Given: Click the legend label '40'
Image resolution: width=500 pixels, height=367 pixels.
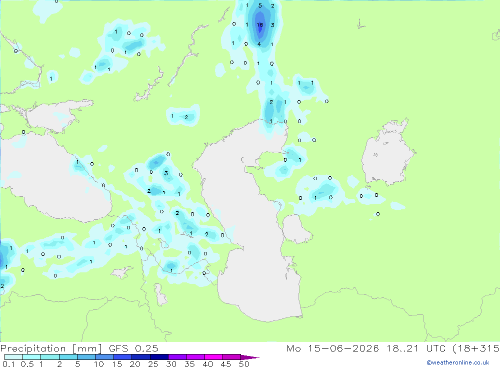Looking at the screenshot, I should coord(207,364).
